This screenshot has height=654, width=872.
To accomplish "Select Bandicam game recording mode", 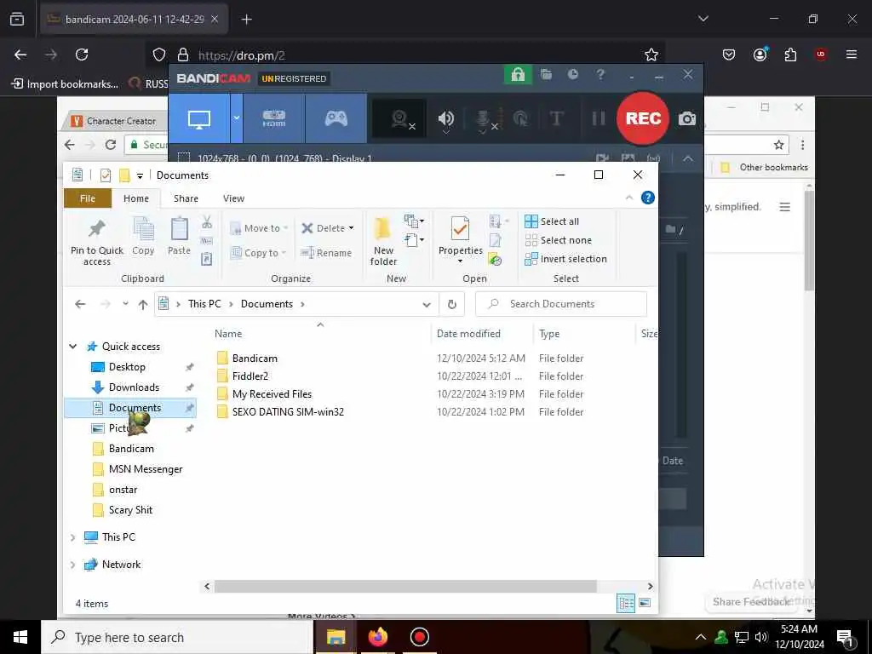I will point(336,118).
